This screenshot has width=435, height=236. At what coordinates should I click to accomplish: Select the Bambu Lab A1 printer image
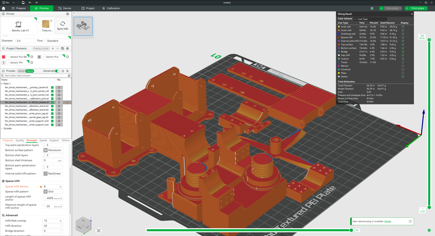[19, 24]
